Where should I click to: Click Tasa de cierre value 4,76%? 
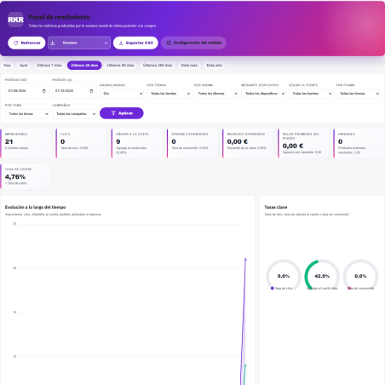(x=15, y=177)
